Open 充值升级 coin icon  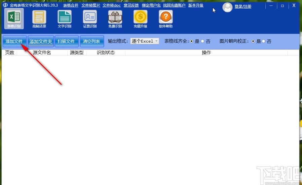[x=141, y=19]
